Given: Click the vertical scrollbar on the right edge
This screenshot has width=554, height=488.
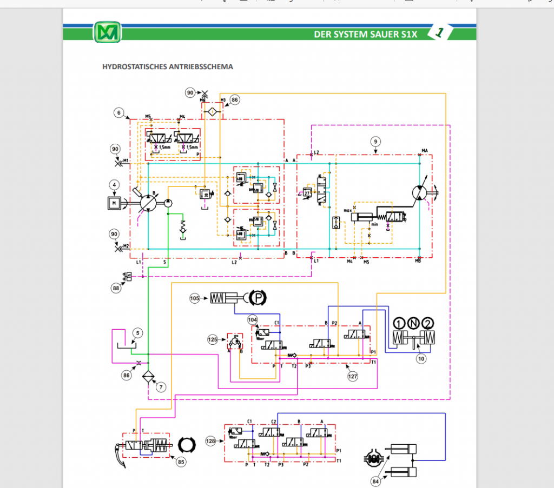Looking at the screenshot, I should (551, 243).
